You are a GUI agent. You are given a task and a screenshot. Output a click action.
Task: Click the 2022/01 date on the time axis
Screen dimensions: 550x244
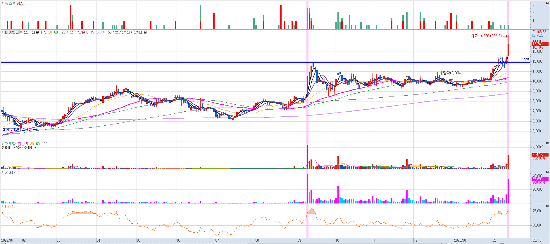7,241
